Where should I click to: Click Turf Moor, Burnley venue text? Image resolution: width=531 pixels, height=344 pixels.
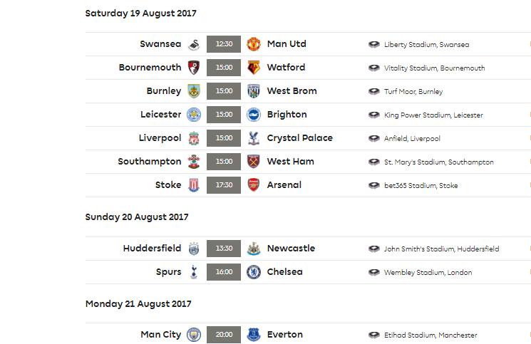(x=413, y=91)
